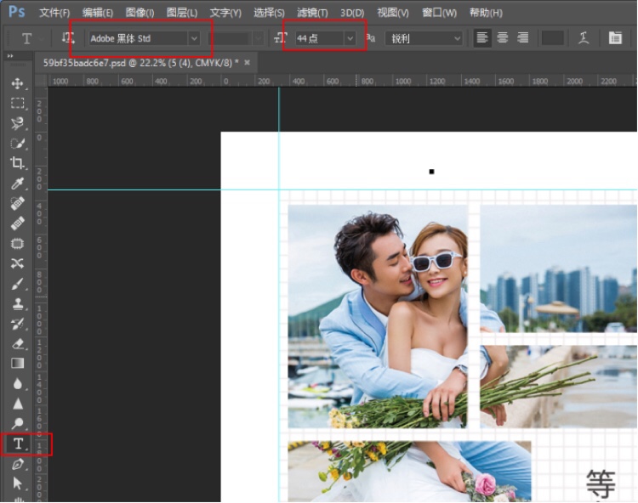The height and width of the screenshot is (503, 638).
Task: Toggle the Character and Paragraph panels
Action: 615,38
